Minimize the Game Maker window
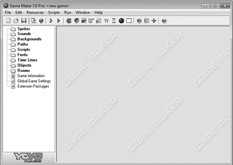The height and width of the screenshot is (165, 233). [x=205, y=6]
